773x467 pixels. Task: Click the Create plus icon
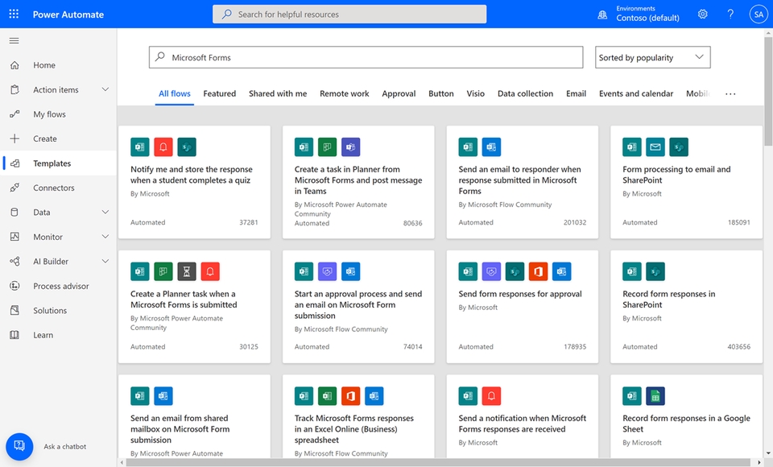tap(14, 138)
